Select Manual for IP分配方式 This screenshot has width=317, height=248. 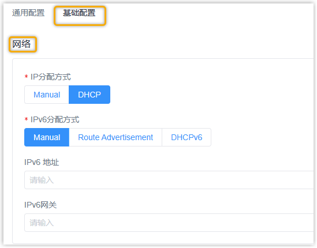47,95
